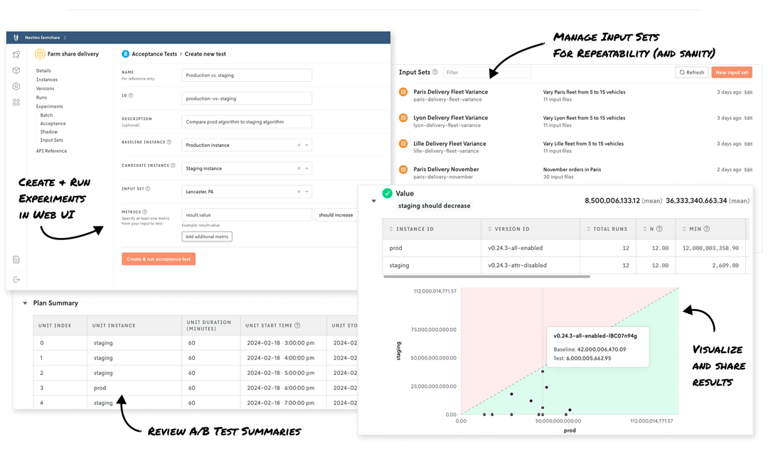The width and height of the screenshot is (768, 451).
Task: Click Edit for Lyon Delivery Fleet Variance
Action: pos(748,118)
